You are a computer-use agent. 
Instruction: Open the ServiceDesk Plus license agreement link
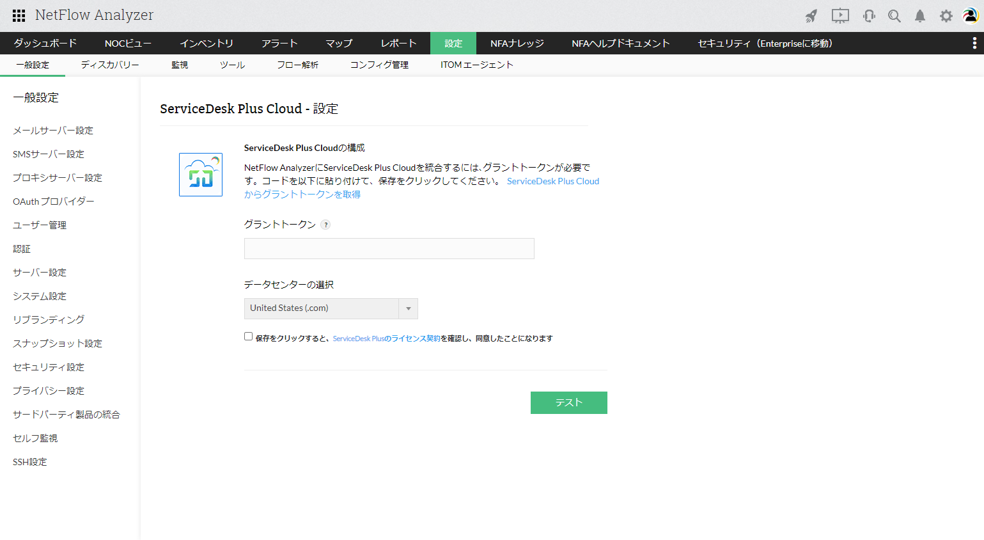pyautogui.click(x=386, y=338)
